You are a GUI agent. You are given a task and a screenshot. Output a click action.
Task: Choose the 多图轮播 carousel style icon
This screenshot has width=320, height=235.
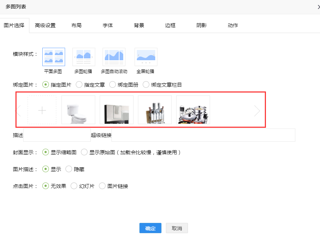pyautogui.click(x=84, y=57)
